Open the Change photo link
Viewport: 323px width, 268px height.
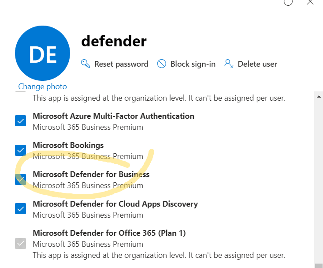pyautogui.click(x=42, y=87)
